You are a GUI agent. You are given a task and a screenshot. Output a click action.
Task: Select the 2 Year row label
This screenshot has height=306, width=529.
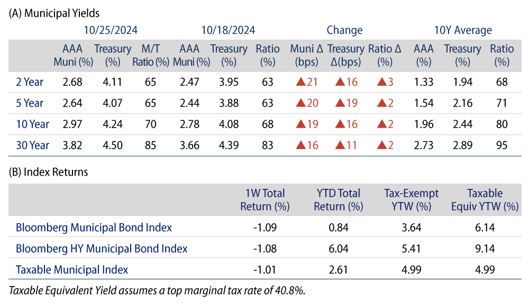30,82
